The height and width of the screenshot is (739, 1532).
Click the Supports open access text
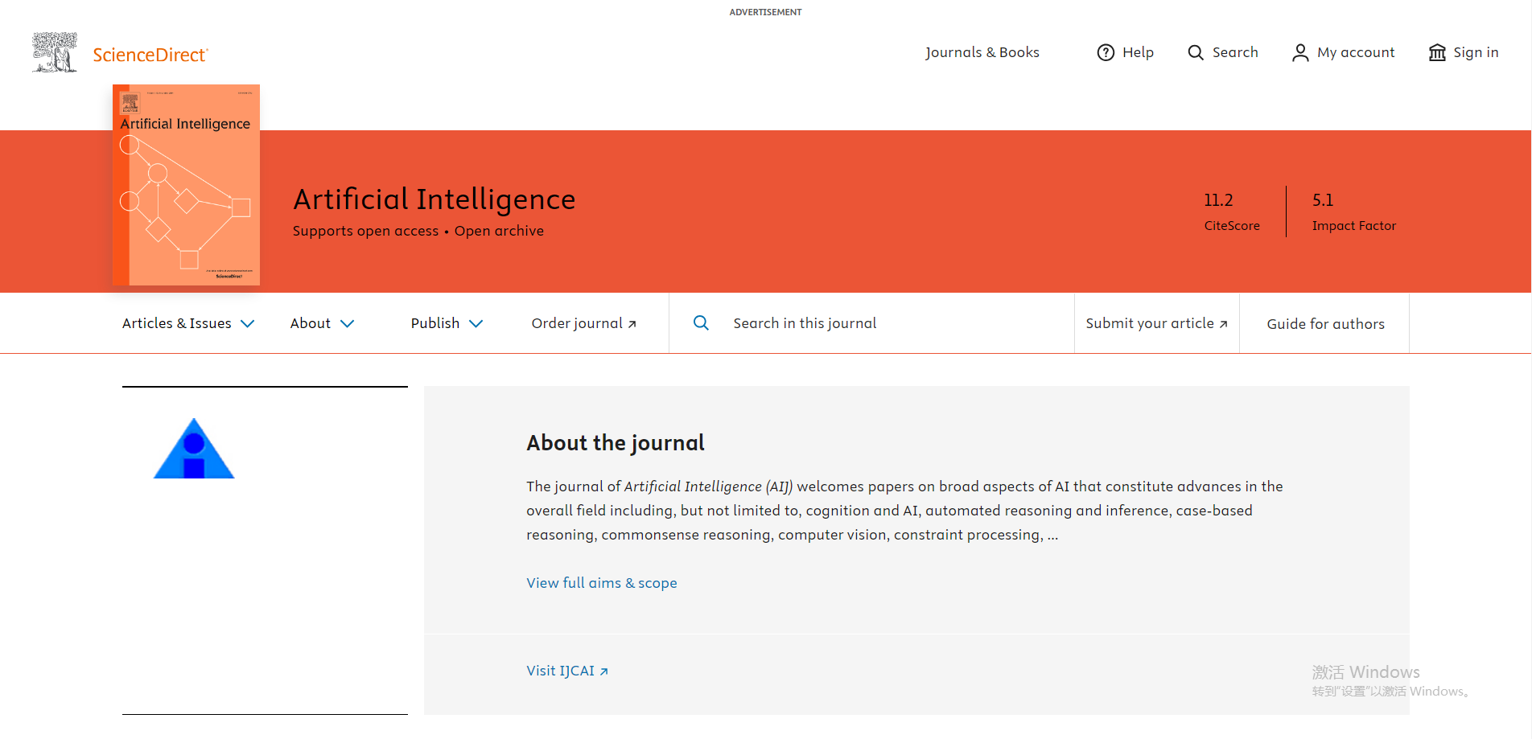click(365, 231)
